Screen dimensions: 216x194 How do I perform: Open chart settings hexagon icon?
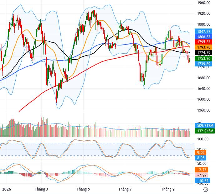[205, 190]
